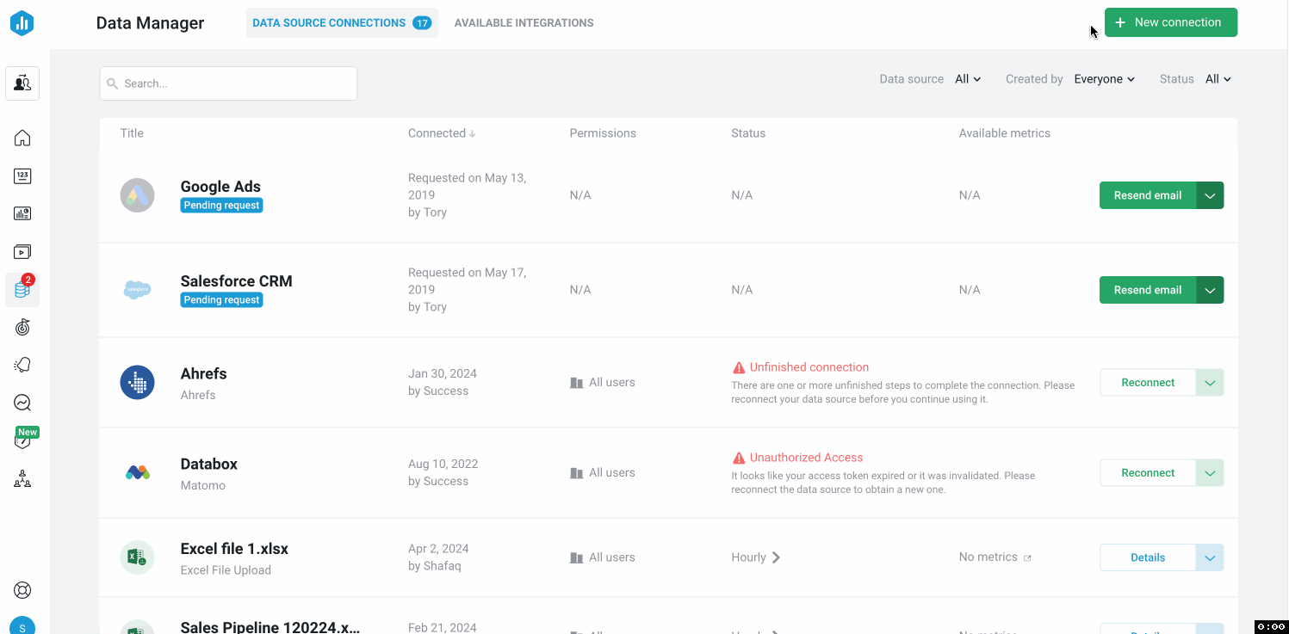
Task: Open the Data Manager sidebar icon
Action: coord(22,290)
